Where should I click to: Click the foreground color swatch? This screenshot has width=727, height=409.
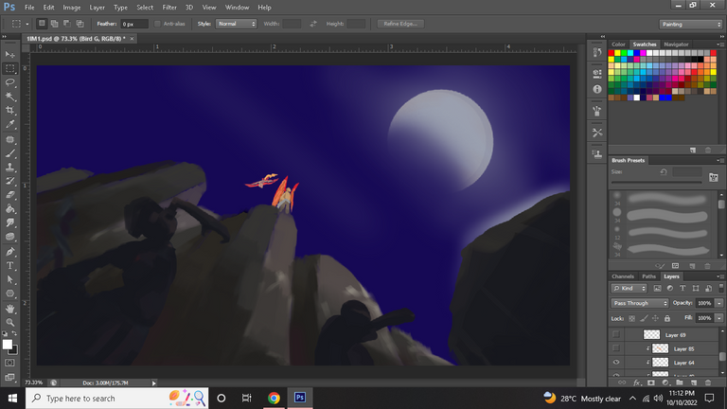7,344
